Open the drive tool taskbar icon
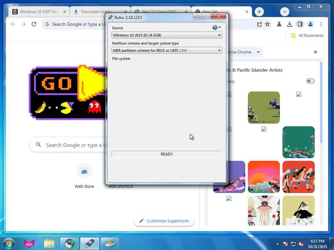The height and width of the screenshot is (250, 334). (x=110, y=243)
